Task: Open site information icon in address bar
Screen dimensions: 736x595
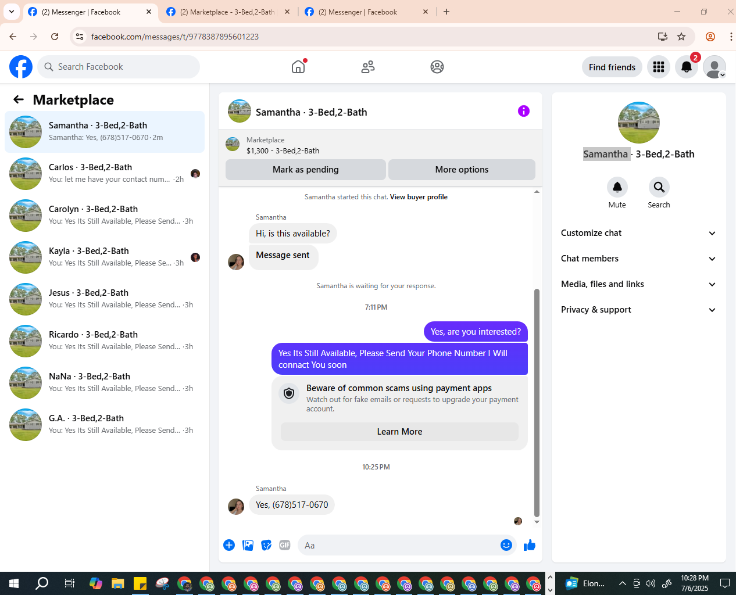Action: [80, 37]
